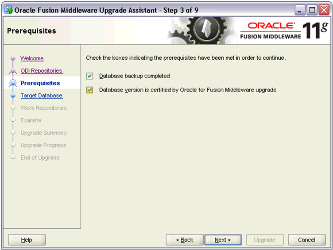This screenshot has width=333, height=250.
Task: Click the Examine step label
Action: [31, 120]
